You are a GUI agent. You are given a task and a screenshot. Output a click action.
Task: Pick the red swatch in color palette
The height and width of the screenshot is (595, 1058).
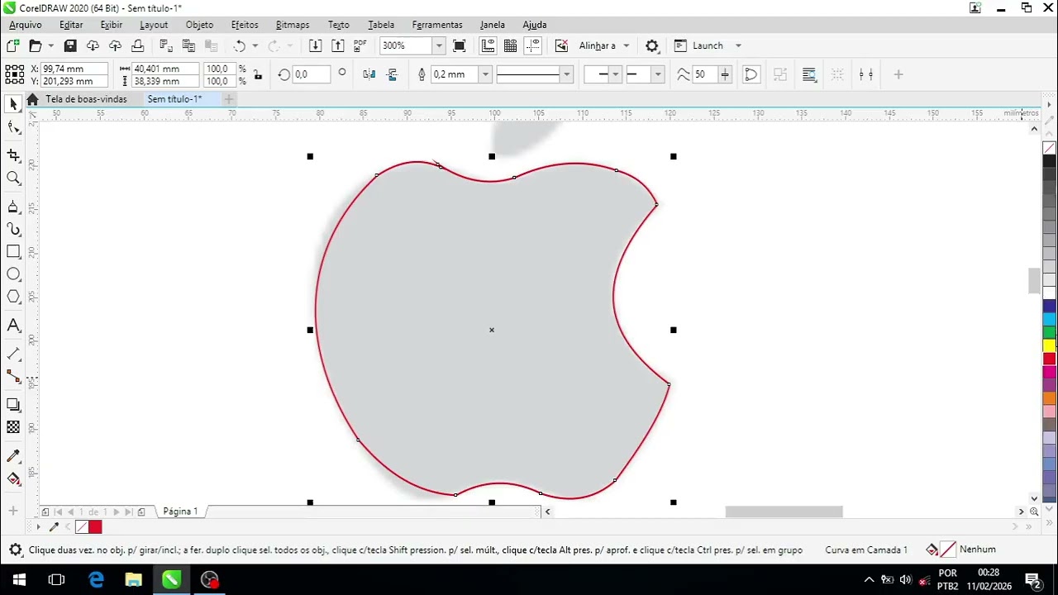click(x=1050, y=358)
